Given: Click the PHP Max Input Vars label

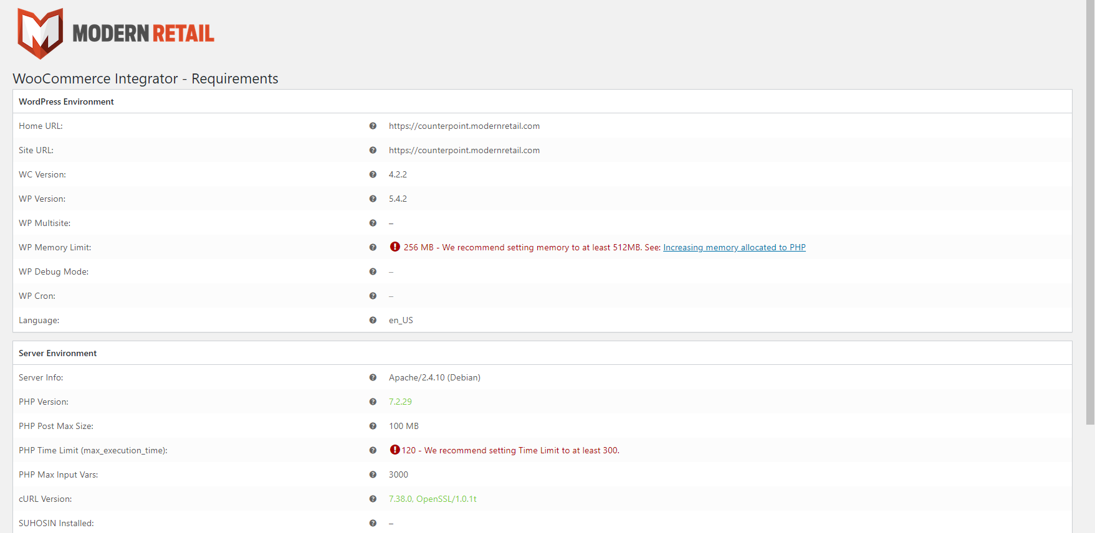Looking at the screenshot, I should coord(58,474).
